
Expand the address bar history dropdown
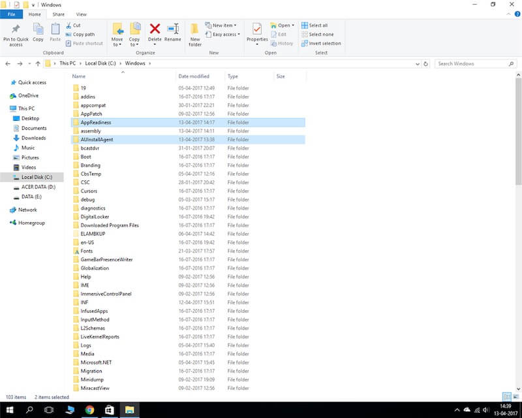coord(416,63)
